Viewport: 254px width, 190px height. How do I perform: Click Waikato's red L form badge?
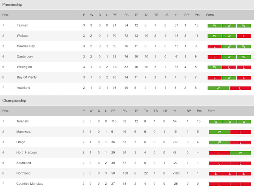tap(244, 36)
